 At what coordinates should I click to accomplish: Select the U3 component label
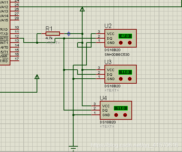click(108, 62)
